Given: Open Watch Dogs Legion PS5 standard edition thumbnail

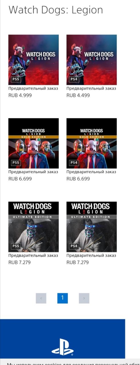Looking at the screenshot, I should (34, 60).
